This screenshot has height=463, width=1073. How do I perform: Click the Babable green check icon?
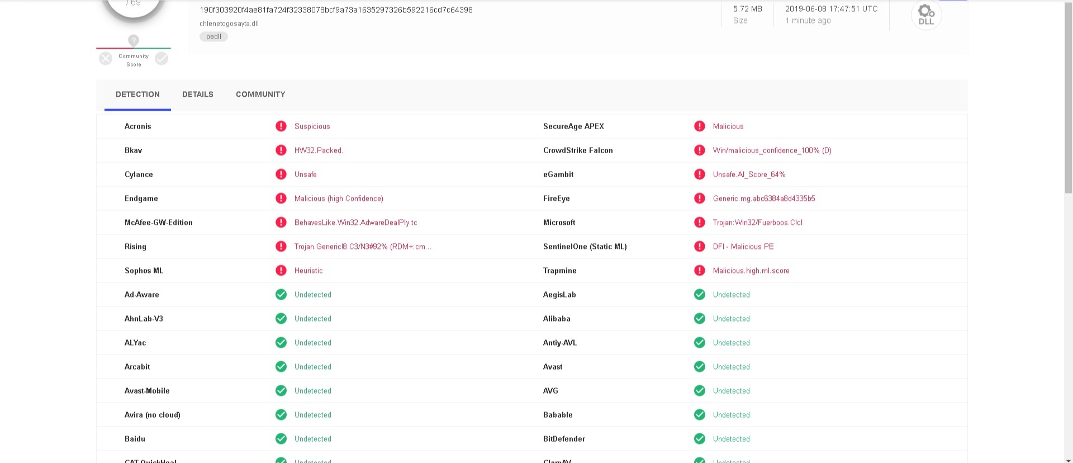[700, 415]
